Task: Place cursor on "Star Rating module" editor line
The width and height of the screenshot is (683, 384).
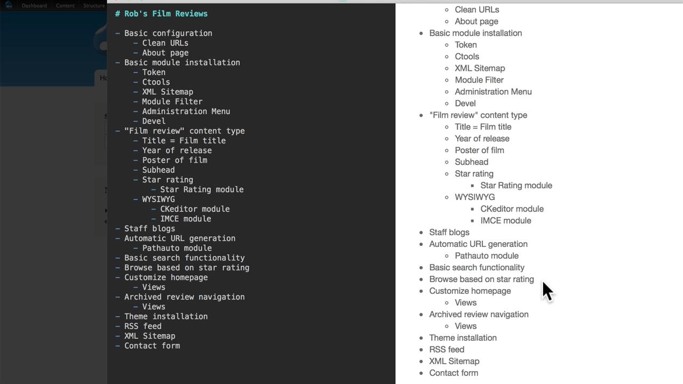Action: [202, 189]
